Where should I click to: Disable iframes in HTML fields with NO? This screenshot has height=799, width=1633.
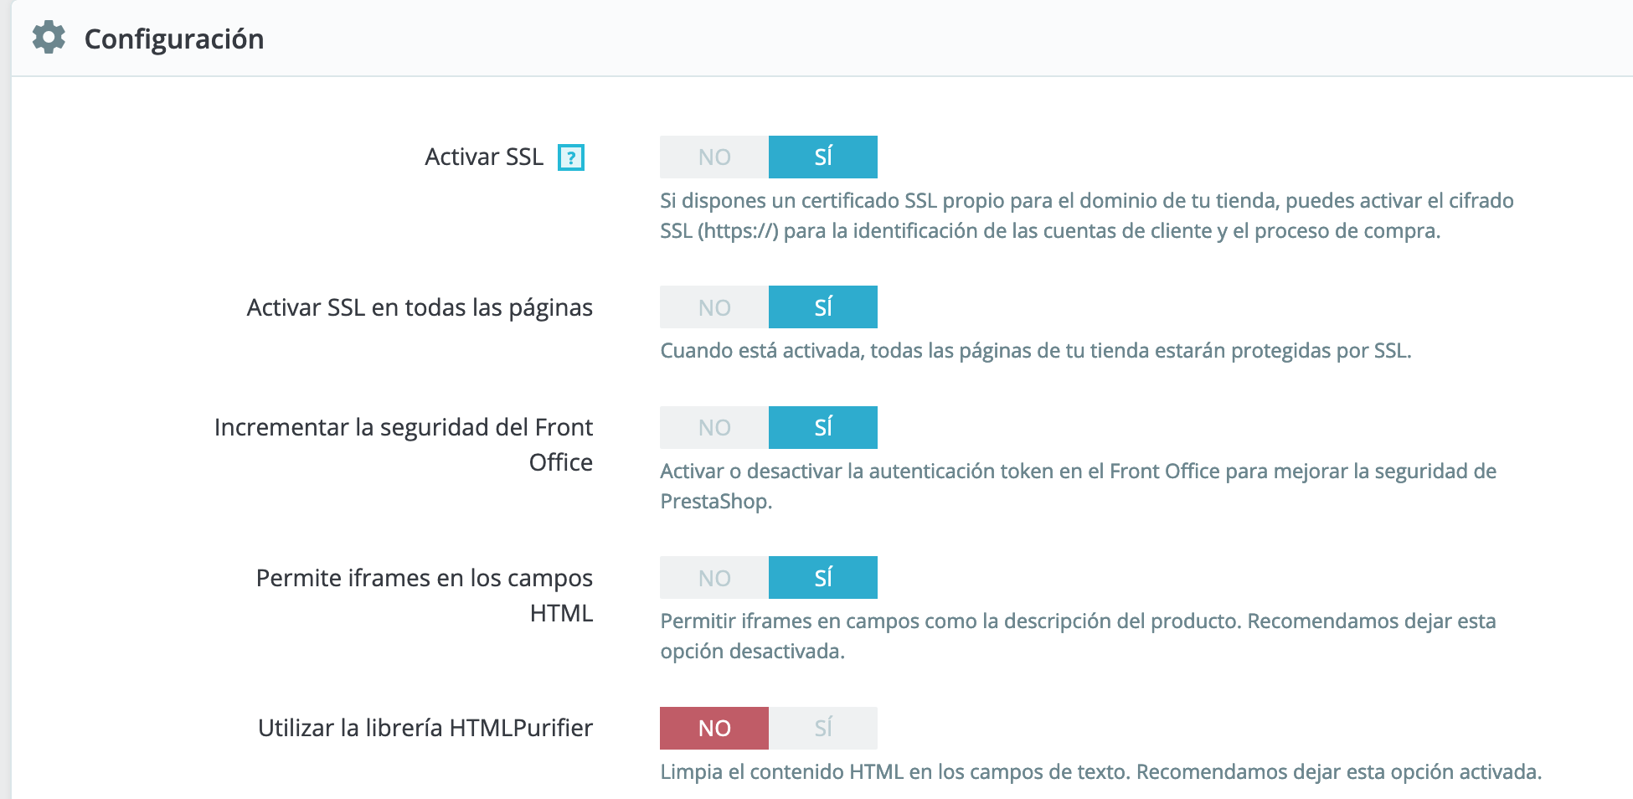tap(714, 577)
